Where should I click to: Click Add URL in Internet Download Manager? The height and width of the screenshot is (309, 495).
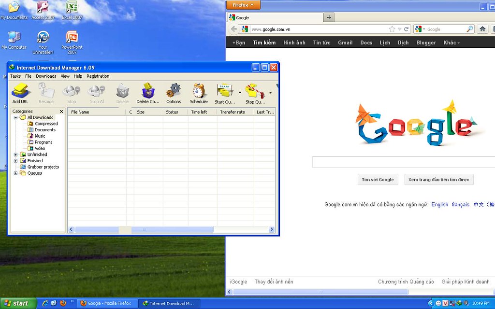coord(20,93)
